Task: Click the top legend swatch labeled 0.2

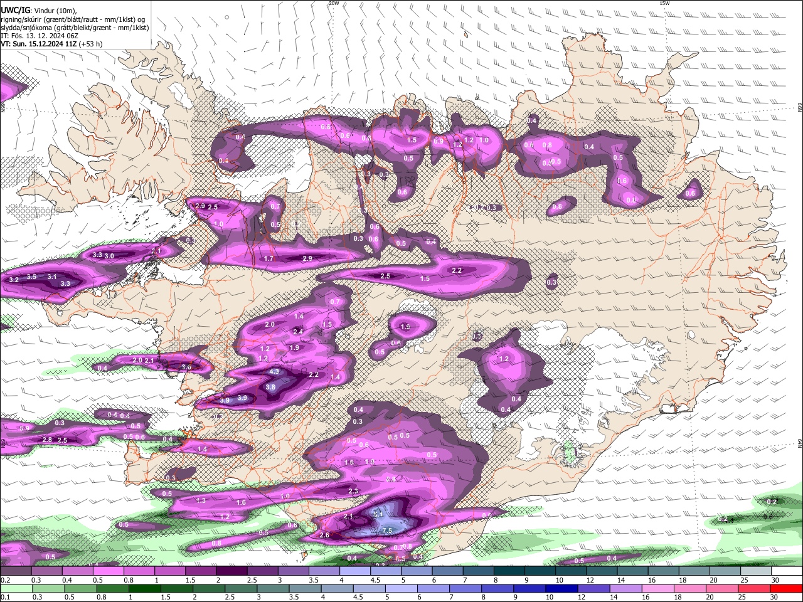Action: (15, 571)
